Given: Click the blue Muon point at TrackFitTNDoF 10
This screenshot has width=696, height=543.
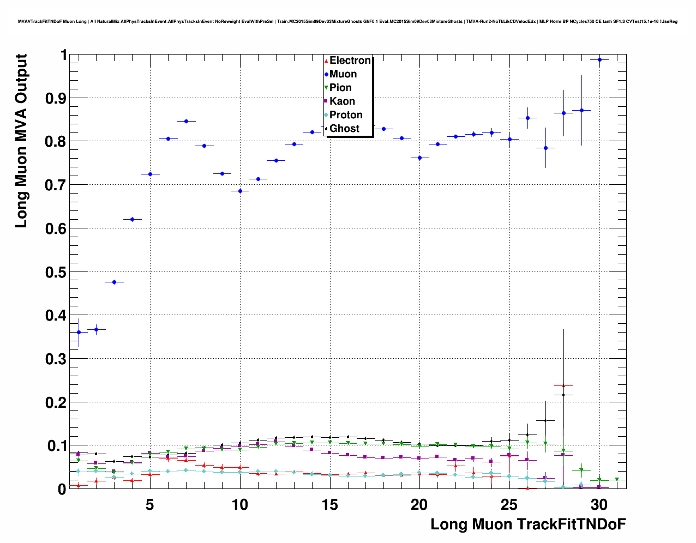Looking at the screenshot, I should [x=240, y=191].
